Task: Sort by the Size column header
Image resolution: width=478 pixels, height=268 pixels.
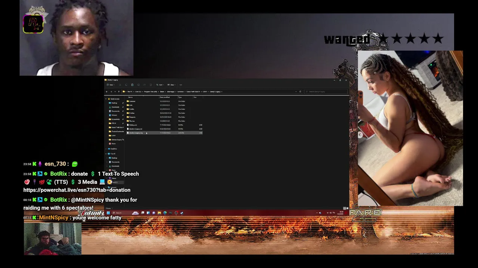Action: click(195, 97)
